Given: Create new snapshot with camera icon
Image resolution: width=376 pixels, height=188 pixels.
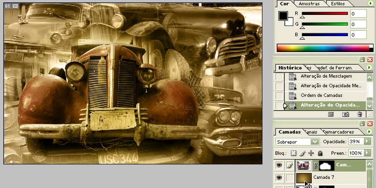Looking at the screenshot, I should point(345,114).
